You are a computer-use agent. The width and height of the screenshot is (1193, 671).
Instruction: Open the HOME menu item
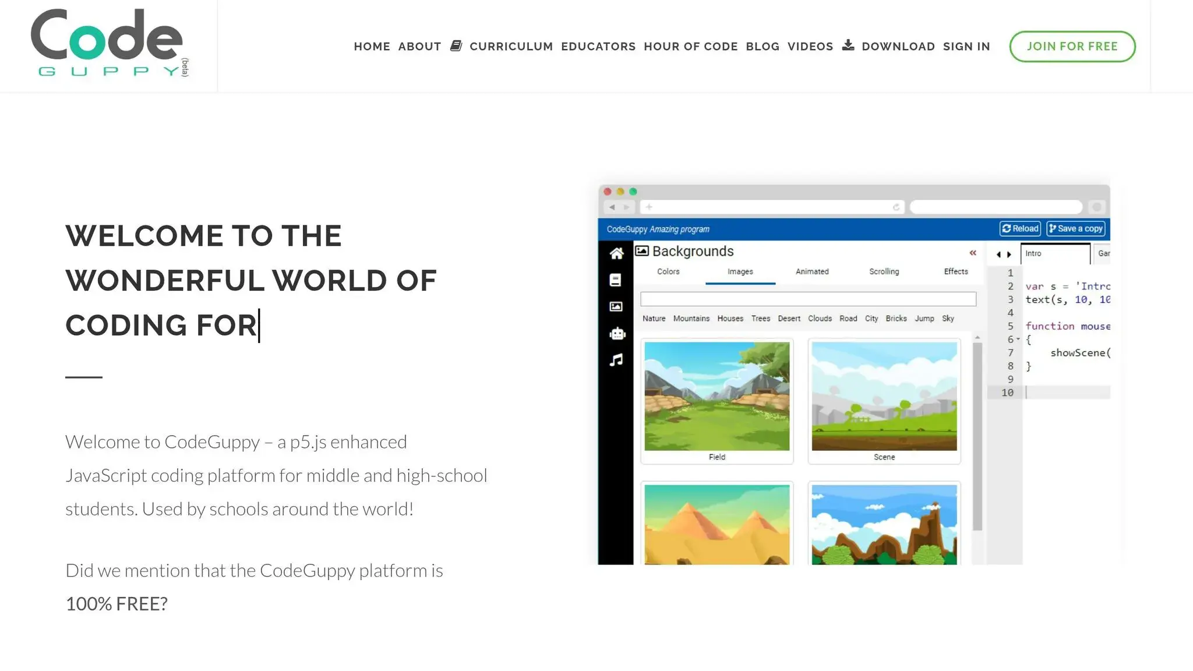(x=372, y=47)
